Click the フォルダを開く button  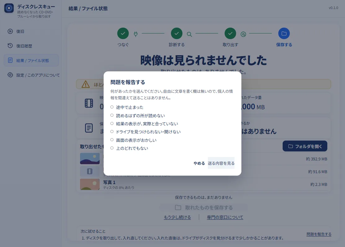[x=305, y=146]
